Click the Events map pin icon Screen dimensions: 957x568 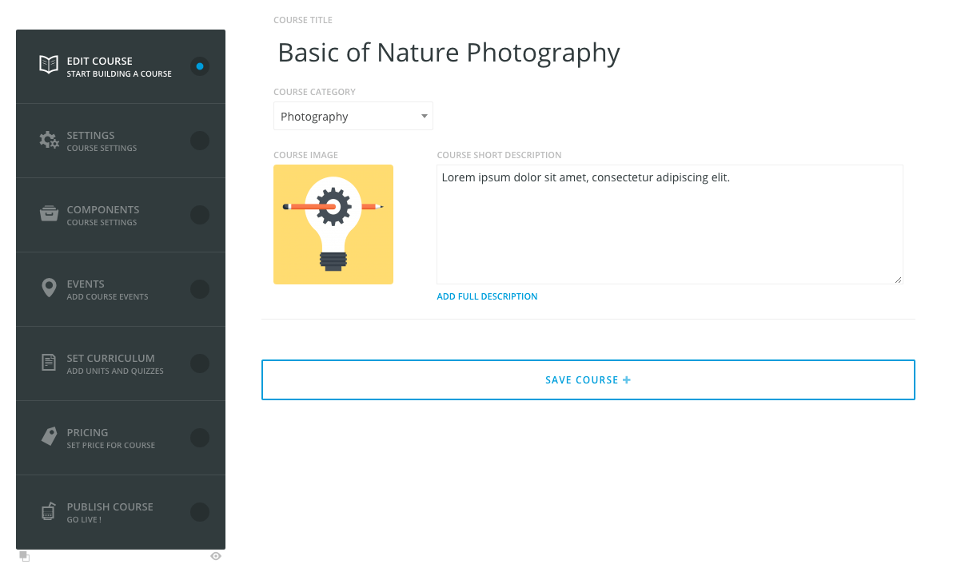pos(49,288)
